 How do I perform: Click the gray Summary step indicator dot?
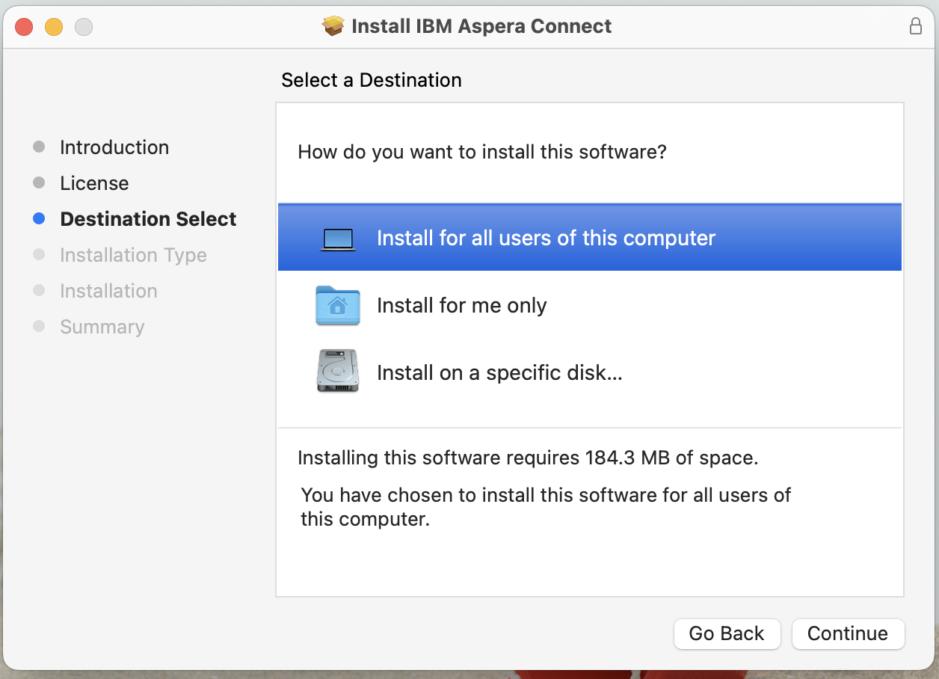click(38, 327)
